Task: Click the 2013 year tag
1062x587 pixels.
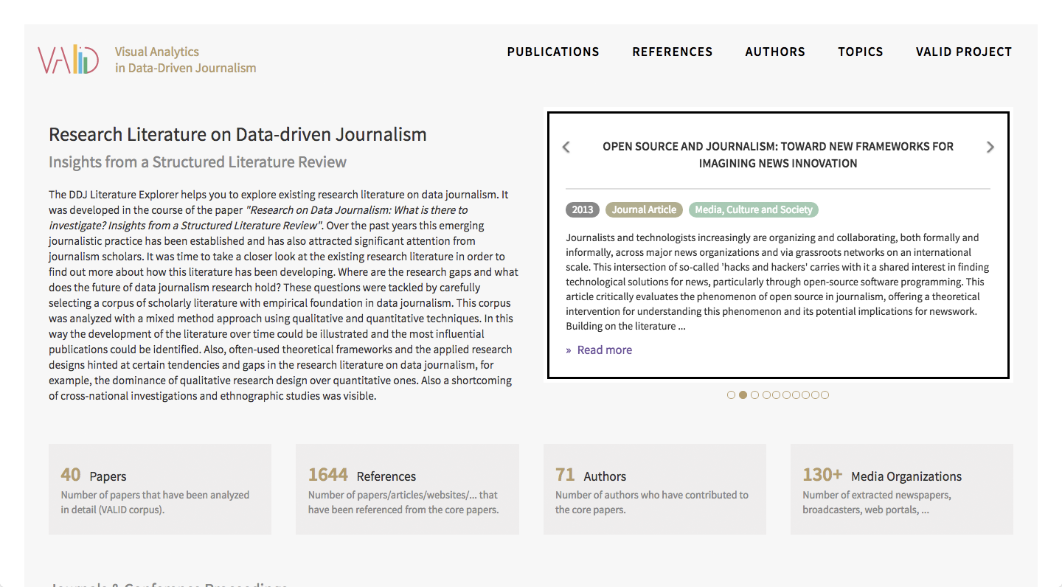Action: (x=583, y=210)
